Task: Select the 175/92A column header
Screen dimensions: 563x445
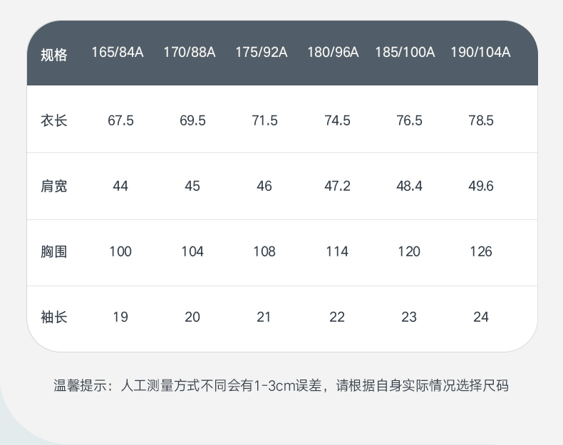Action: click(261, 53)
